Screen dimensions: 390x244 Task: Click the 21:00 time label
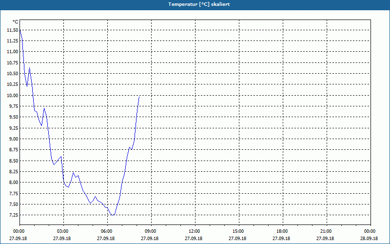pos(327,231)
